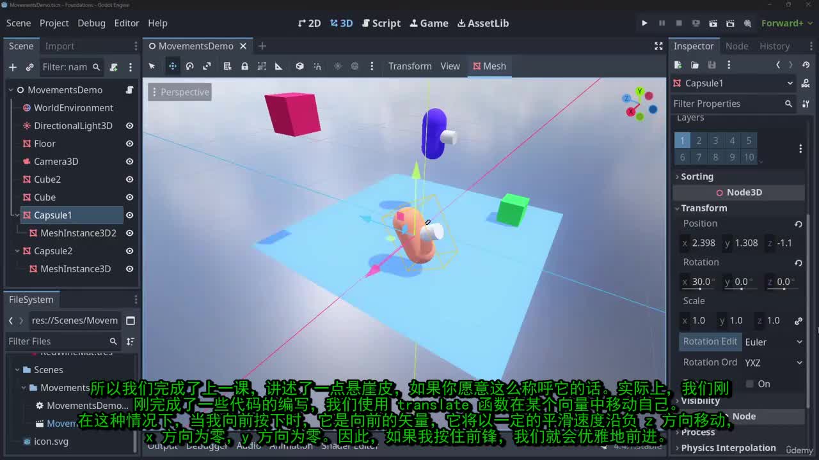The height and width of the screenshot is (460, 819).
Task: Switch to the Node tab beside Inspector
Action: click(736, 46)
